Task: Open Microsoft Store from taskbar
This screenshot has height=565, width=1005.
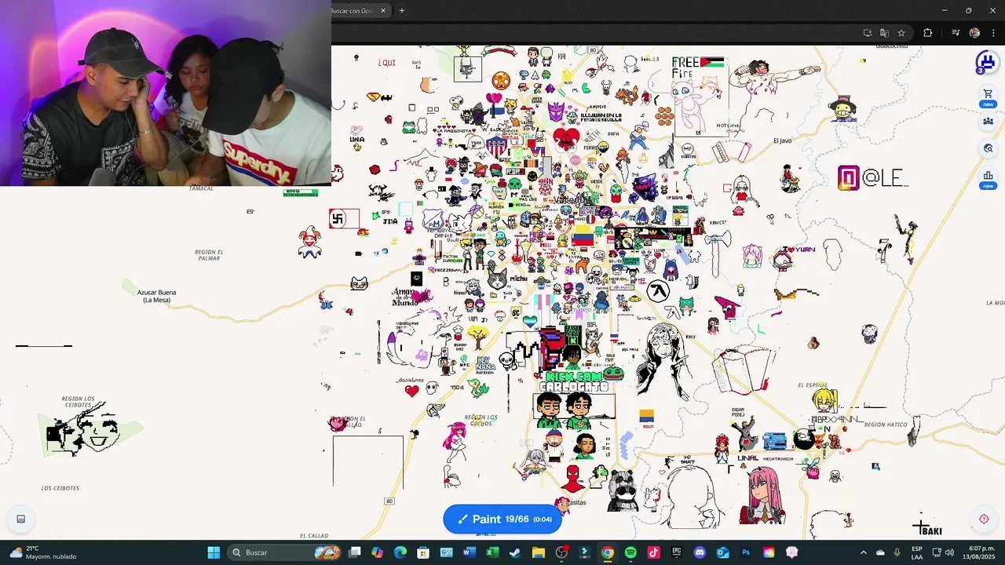Action: [x=423, y=552]
